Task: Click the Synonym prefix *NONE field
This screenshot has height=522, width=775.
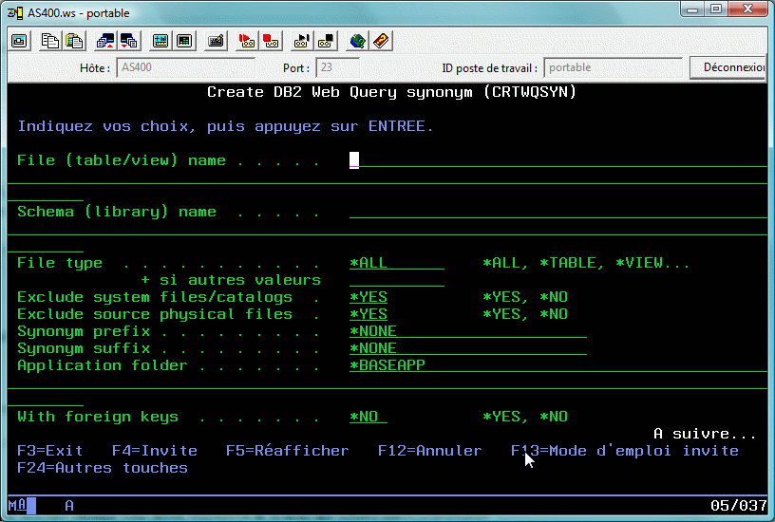Action: pos(467,331)
